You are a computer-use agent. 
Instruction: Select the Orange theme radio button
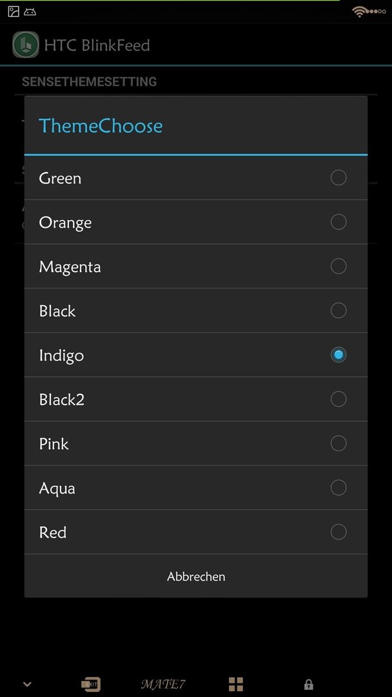click(338, 222)
